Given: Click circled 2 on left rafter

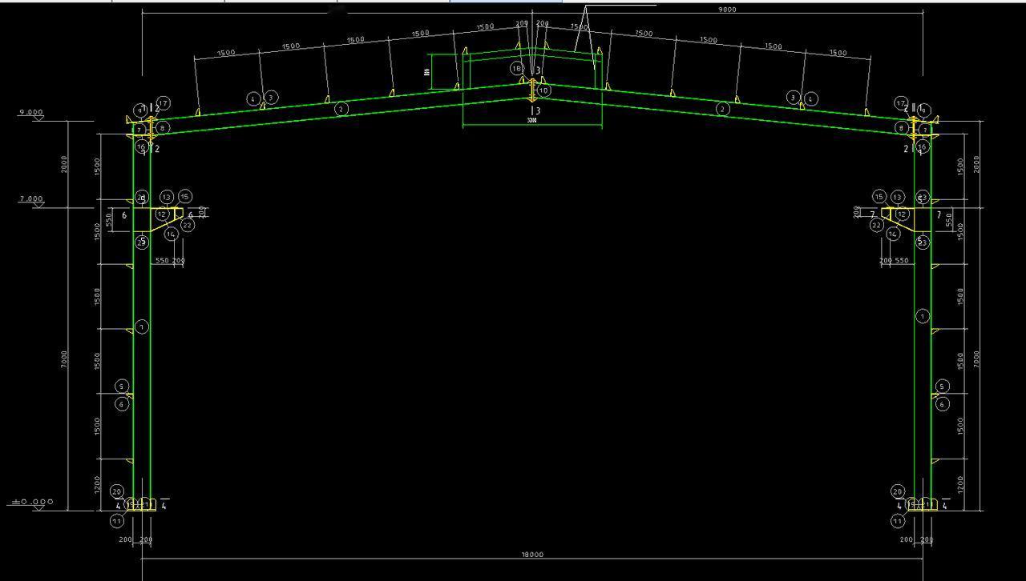Looking at the screenshot, I should pyautogui.click(x=341, y=109).
